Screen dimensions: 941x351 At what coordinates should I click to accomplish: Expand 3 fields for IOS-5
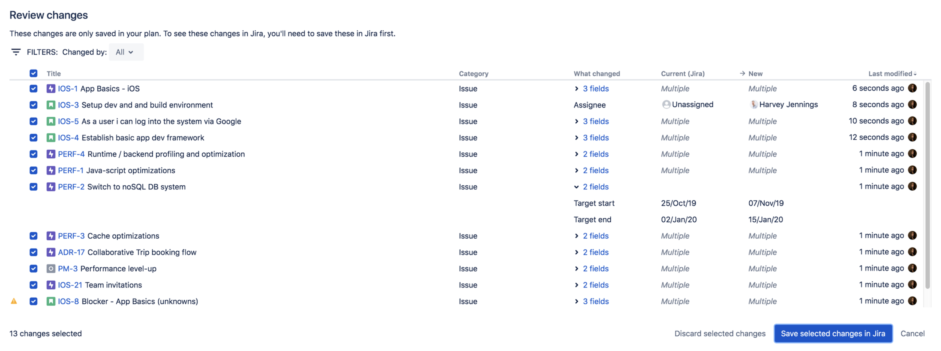pyautogui.click(x=591, y=121)
